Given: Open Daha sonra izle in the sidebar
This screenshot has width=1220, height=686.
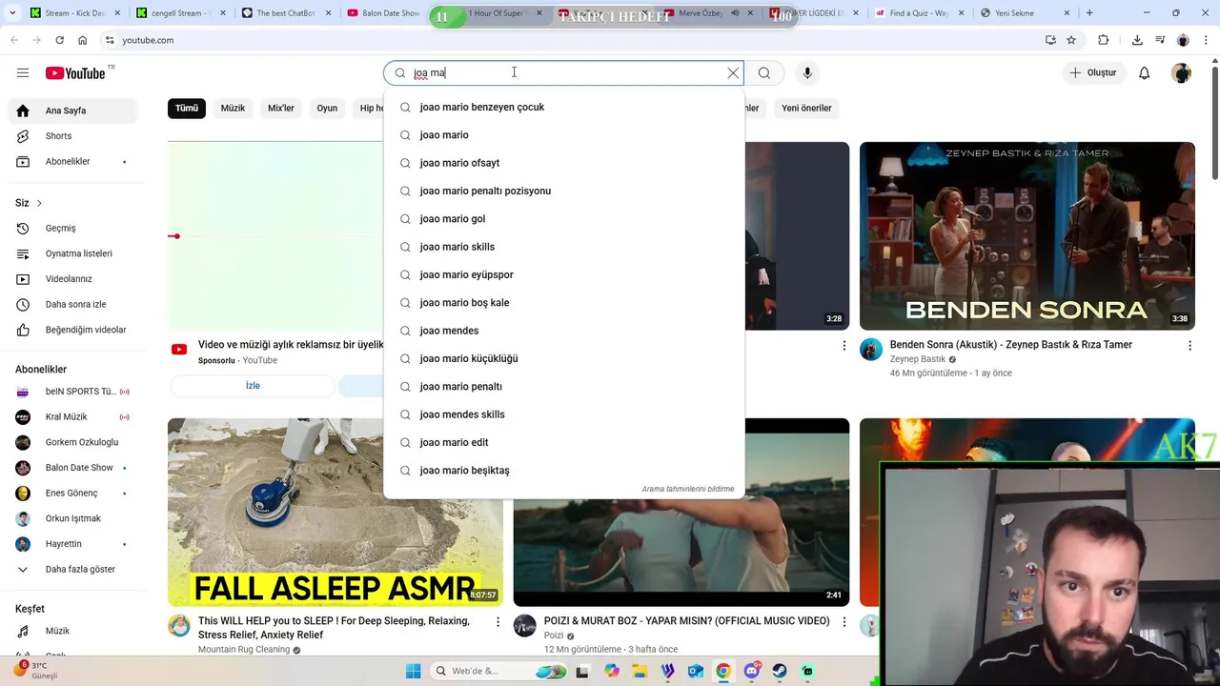Looking at the screenshot, I should coord(72,305).
